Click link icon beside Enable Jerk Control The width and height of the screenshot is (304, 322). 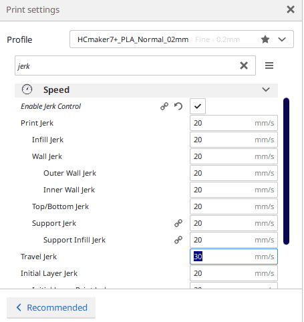pos(164,106)
